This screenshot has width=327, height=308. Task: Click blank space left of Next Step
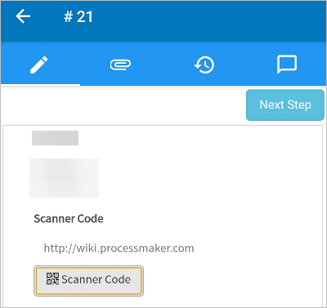click(x=123, y=105)
